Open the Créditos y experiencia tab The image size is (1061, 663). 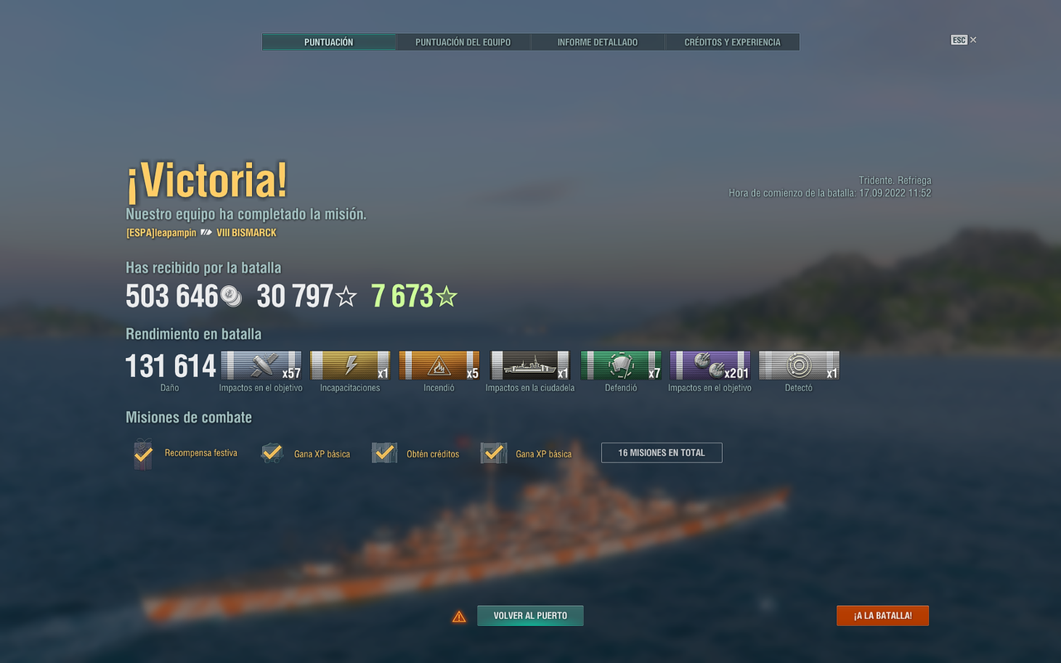pos(732,42)
